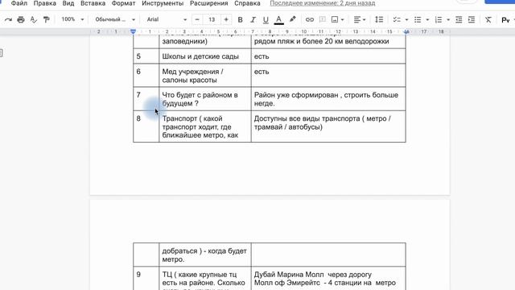Viewport: 515px width, 290px height.
Task: Open the Инструменты menu
Action: [x=163, y=3]
